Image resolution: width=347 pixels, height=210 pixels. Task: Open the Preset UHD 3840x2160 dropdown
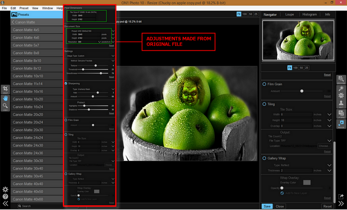click(113, 31)
